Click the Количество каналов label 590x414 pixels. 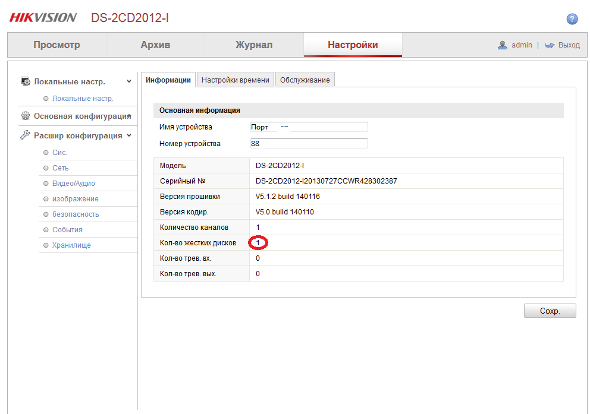194,227
